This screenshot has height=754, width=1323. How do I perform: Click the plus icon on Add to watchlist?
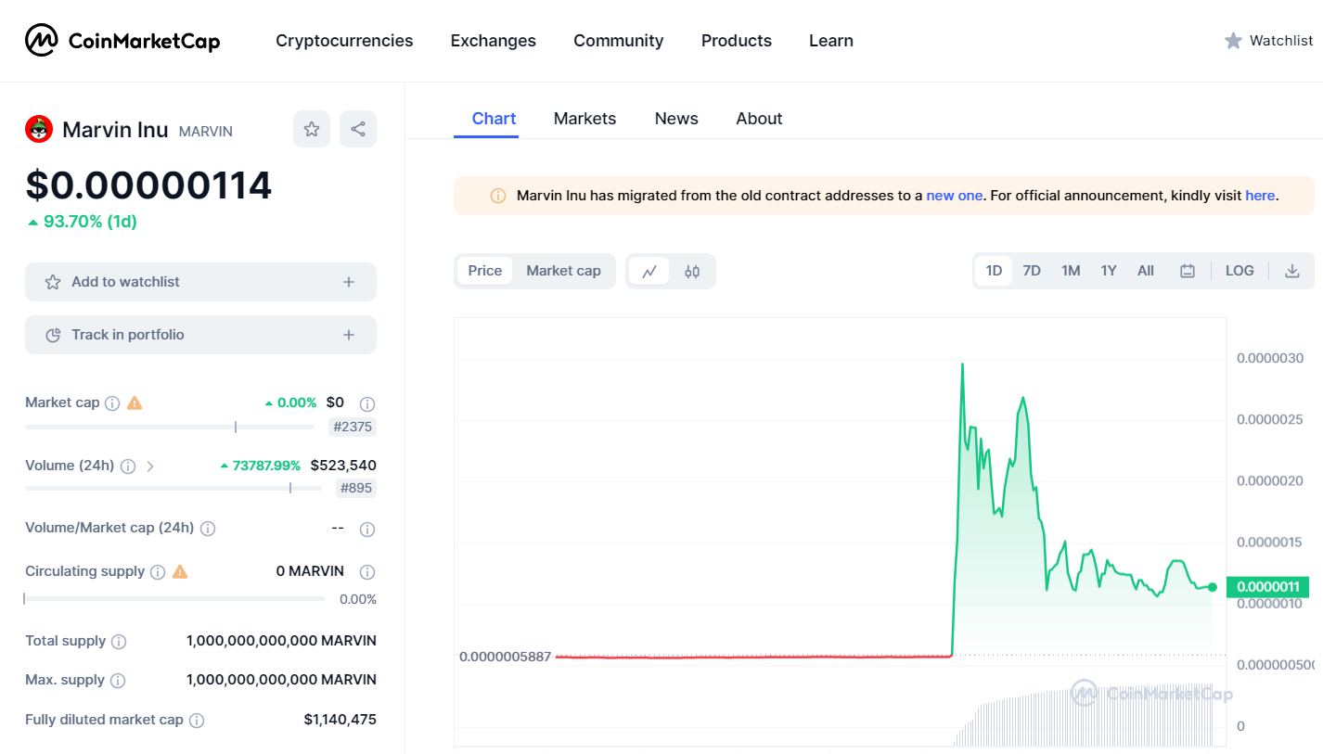pyautogui.click(x=349, y=282)
